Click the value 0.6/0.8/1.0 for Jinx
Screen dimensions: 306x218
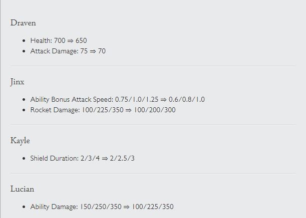[187, 99]
